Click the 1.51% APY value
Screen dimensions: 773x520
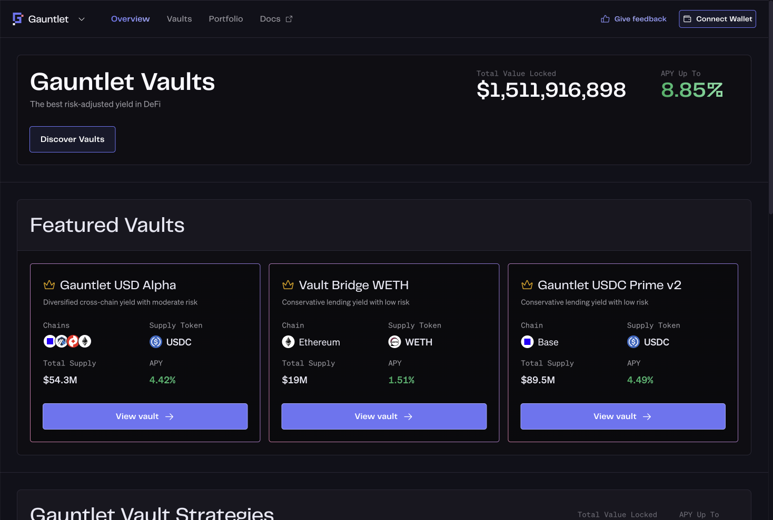401,380
